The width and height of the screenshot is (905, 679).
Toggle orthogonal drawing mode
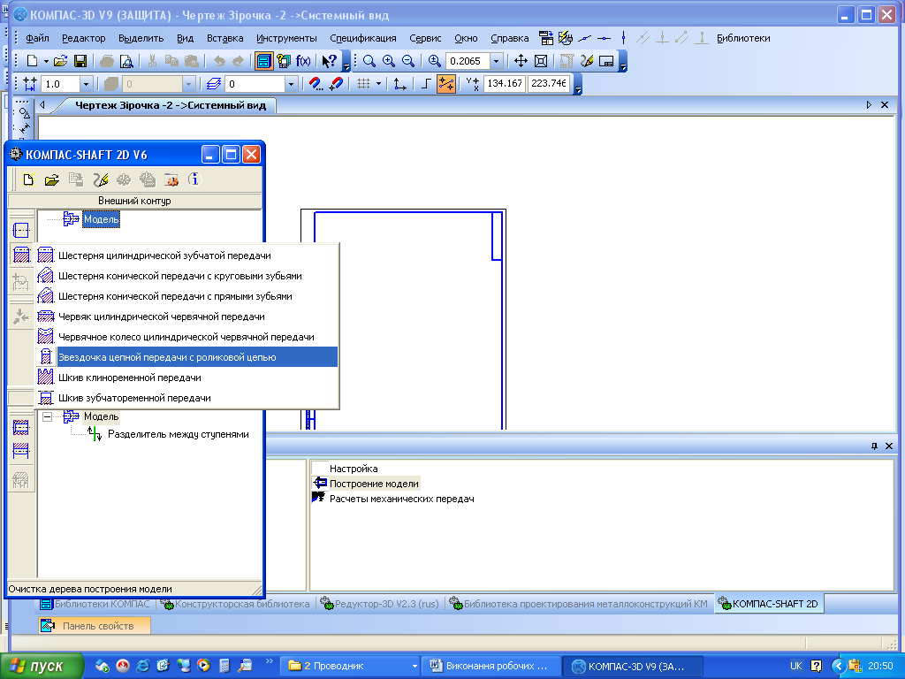(x=426, y=84)
